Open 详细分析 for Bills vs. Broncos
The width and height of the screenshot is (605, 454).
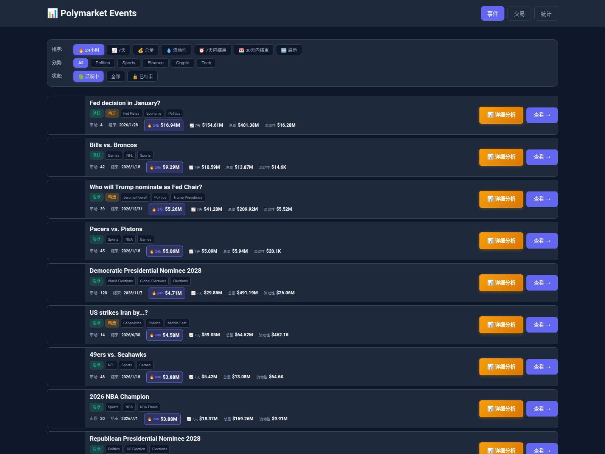501,157
